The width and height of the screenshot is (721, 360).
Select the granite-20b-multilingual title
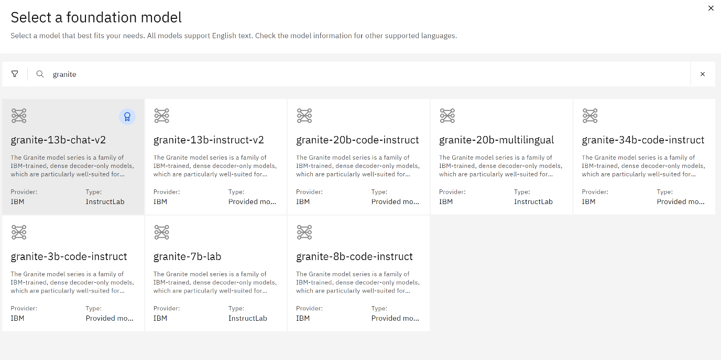pyautogui.click(x=497, y=140)
